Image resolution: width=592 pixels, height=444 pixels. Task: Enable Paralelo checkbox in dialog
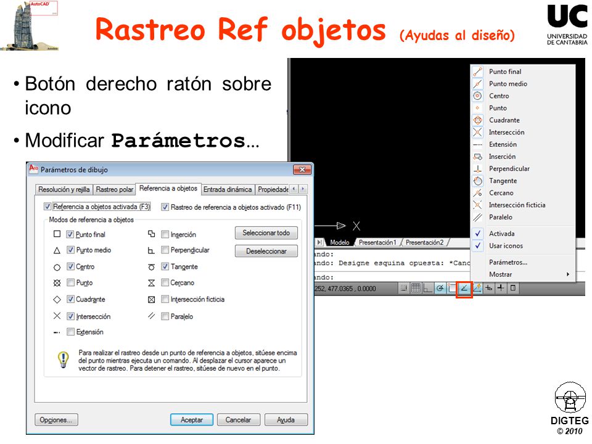165,316
